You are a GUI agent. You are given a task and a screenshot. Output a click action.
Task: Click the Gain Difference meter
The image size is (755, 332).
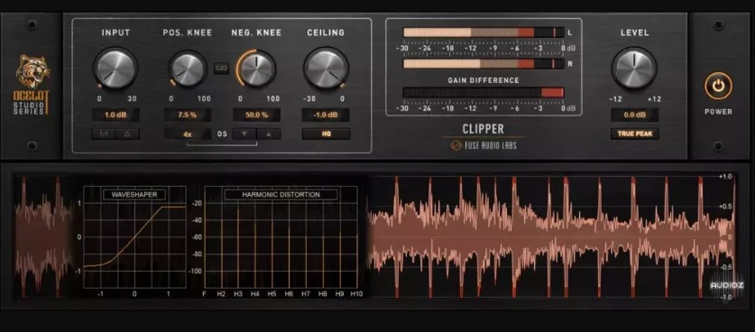483,93
